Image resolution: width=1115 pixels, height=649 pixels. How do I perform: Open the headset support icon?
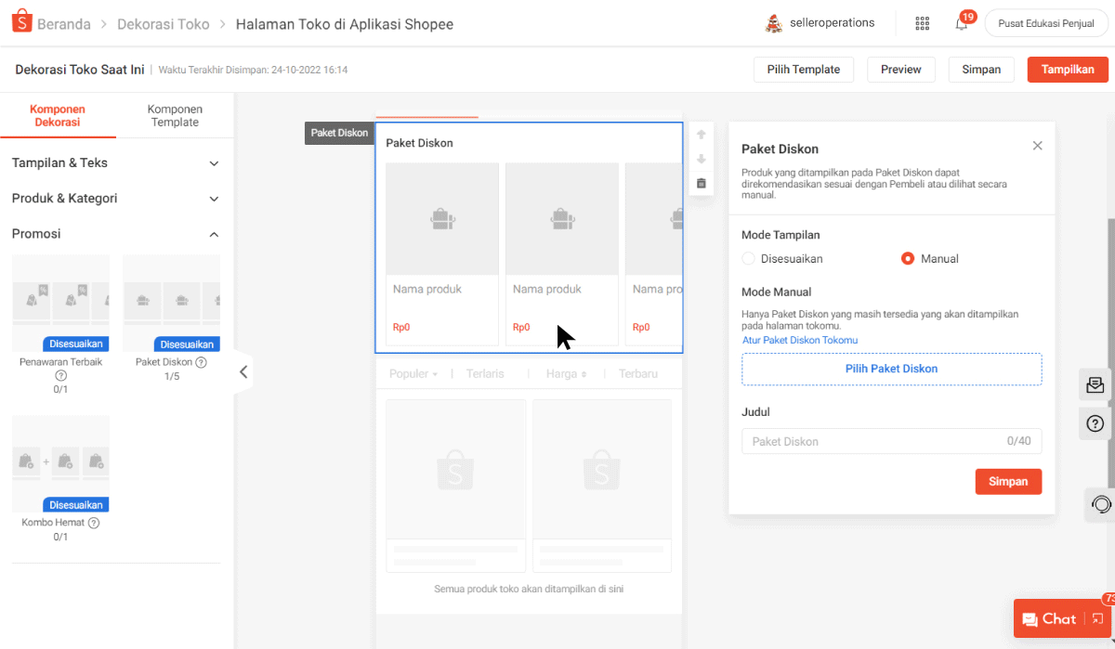tap(1101, 504)
